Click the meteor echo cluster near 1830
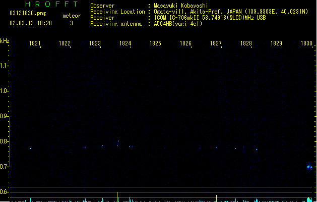This screenshot has width=317, height=202. (309, 167)
